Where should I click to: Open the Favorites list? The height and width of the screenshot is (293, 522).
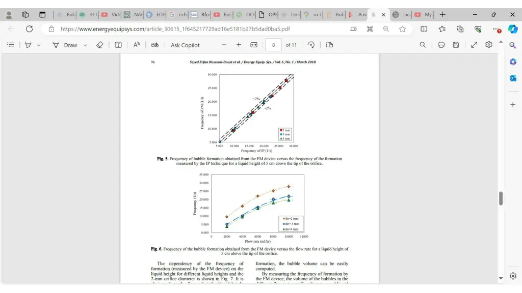[442, 29]
